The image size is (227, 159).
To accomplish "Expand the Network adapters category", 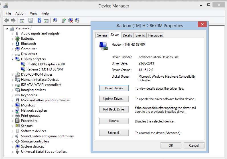I will pos(12,110).
